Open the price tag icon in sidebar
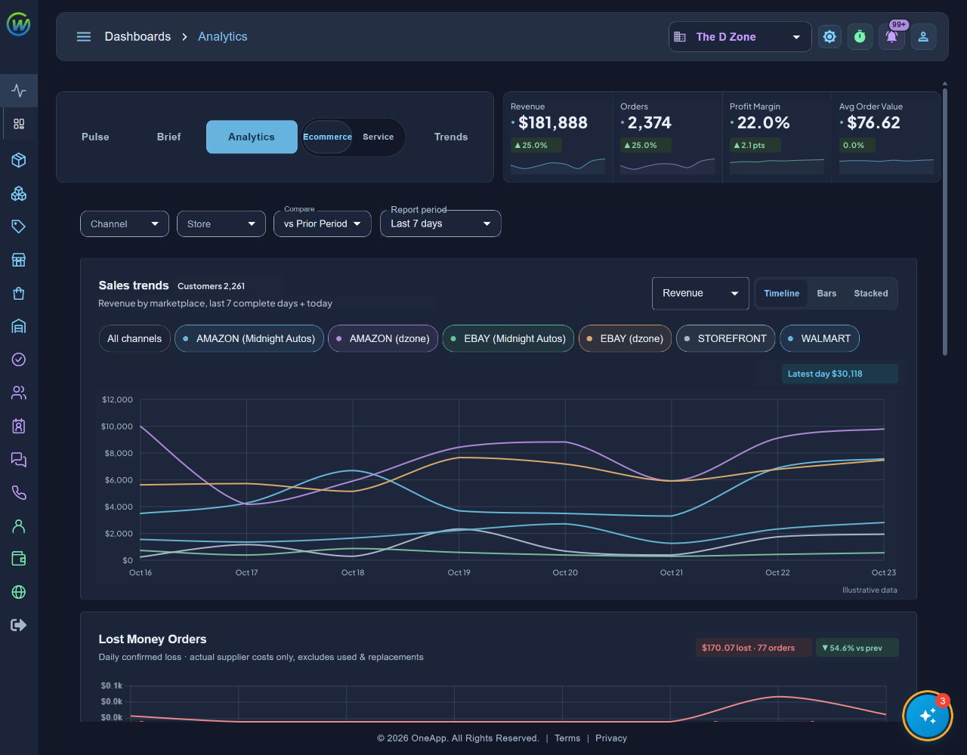Image resolution: width=967 pixels, height=755 pixels. [x=19, y=226]
